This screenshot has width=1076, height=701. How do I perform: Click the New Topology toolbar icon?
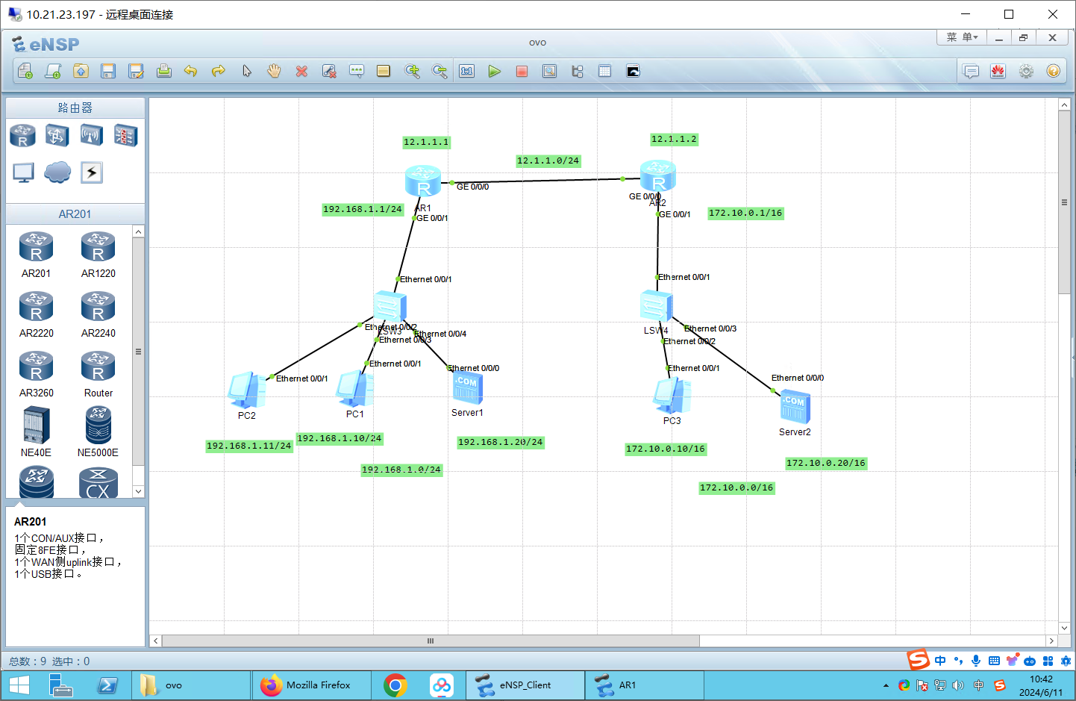tap(25, 71)
